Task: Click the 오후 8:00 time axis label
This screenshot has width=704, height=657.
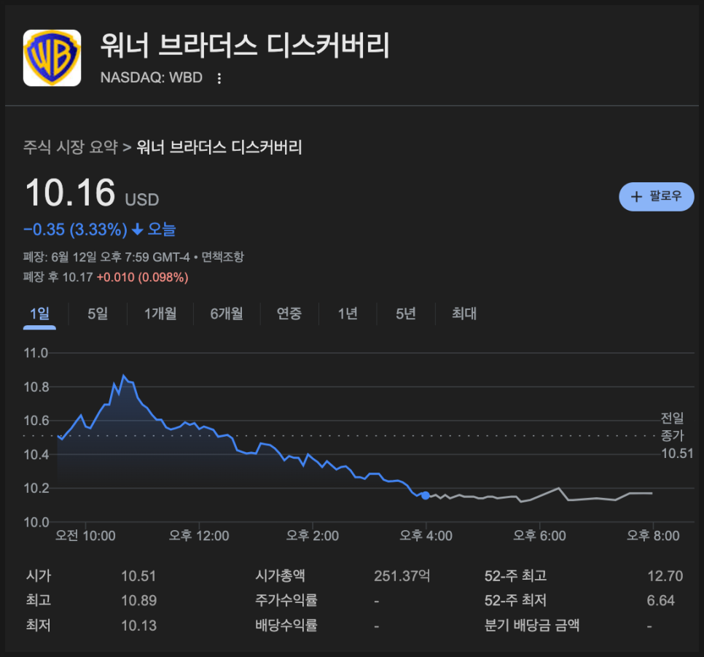Action: (x=653, y=536)
